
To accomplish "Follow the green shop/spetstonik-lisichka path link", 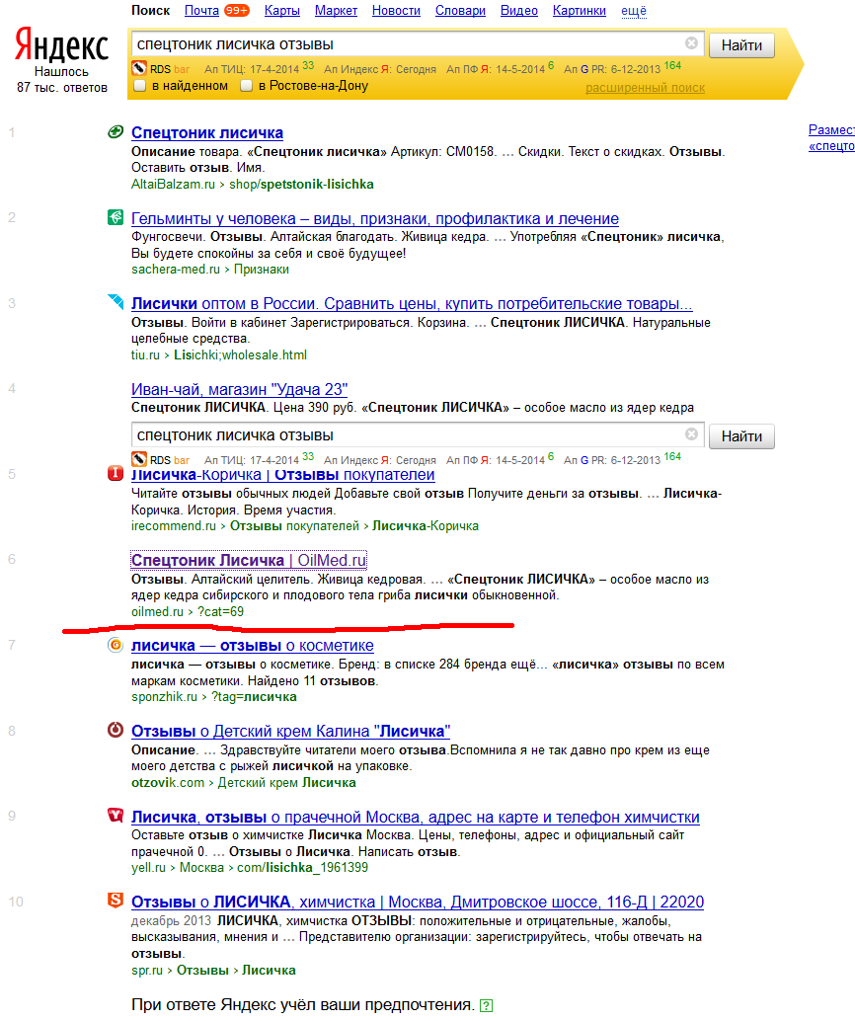I will (301, 185).
